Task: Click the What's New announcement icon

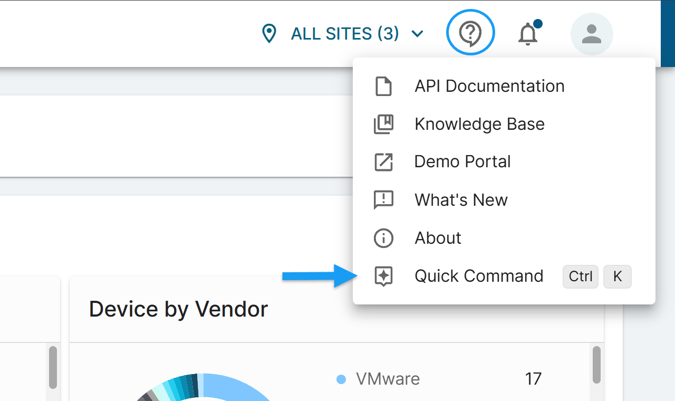Action: click(383, 200)
